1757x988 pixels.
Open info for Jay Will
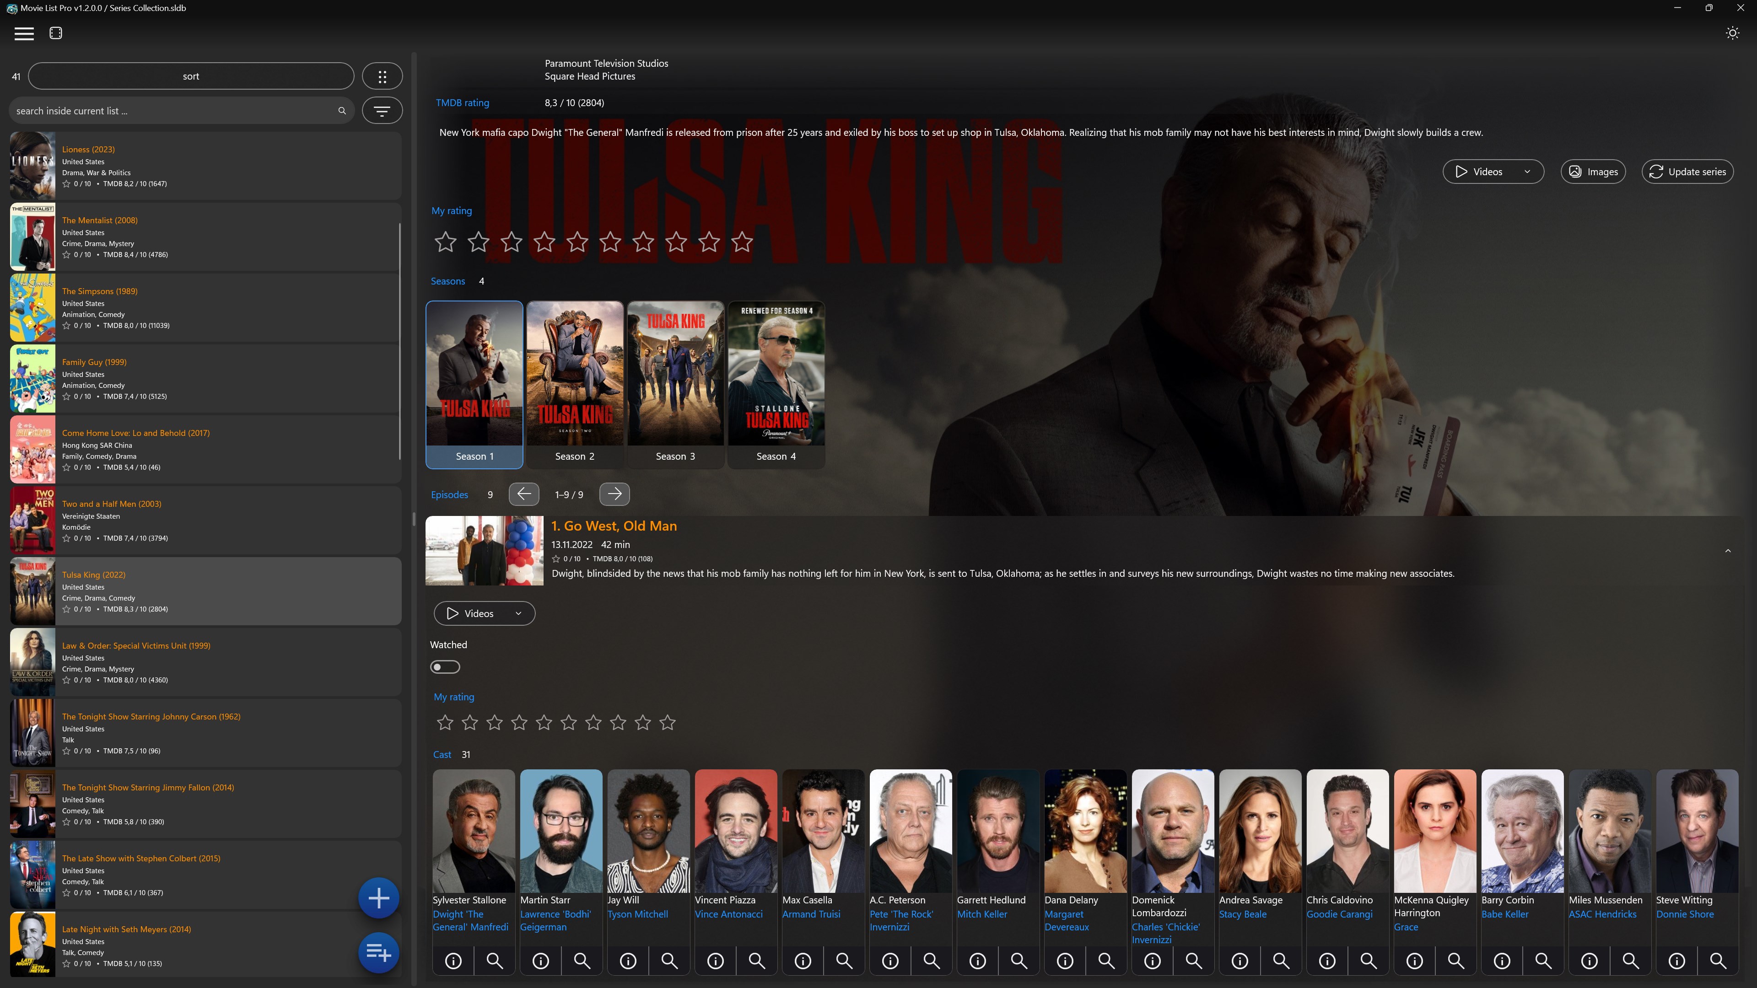628,961
